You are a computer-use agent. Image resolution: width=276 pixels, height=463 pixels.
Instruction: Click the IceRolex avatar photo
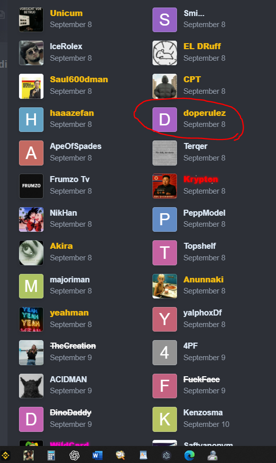click(x=31, y=53)
